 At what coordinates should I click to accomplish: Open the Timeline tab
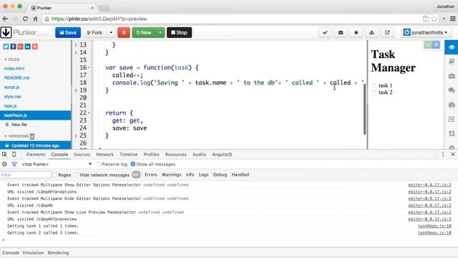[x=129, y=155]
